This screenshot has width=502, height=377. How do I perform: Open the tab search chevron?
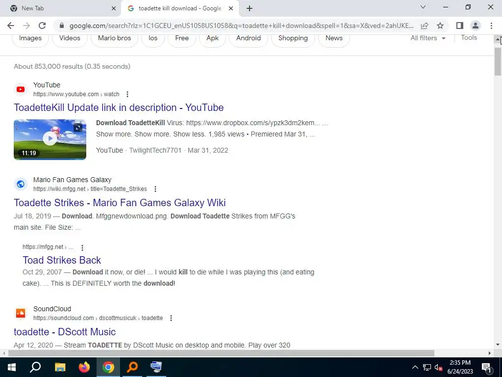(x=423, y=7)
